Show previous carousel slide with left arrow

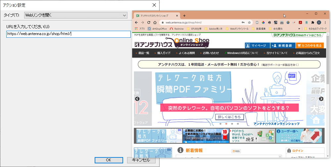coord(137,99)
